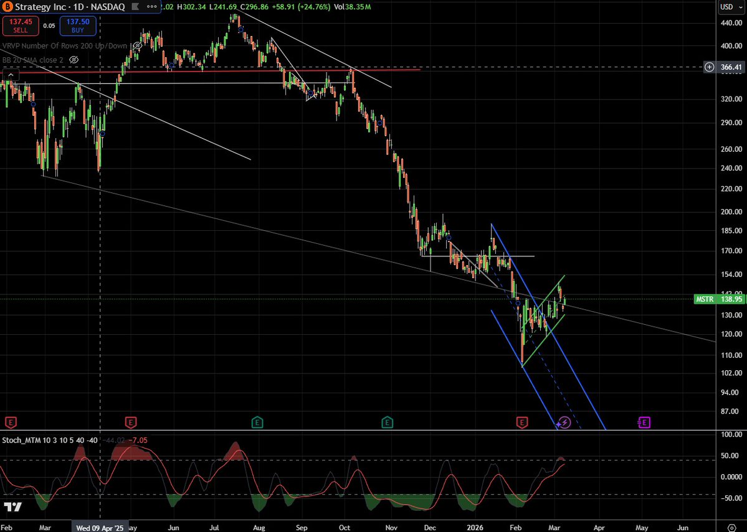Screen dimensions: 747x532
Task: Click the Apr label on time axis
Action: [599, 528]
